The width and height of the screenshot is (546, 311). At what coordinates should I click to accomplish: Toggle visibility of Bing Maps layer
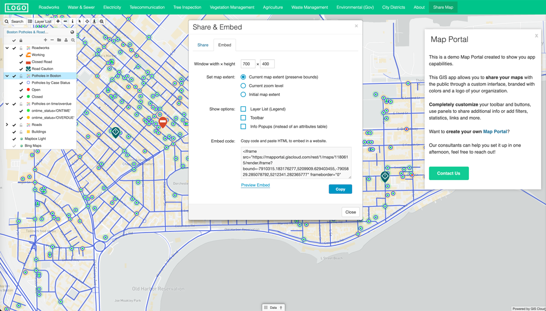(14, 146)
